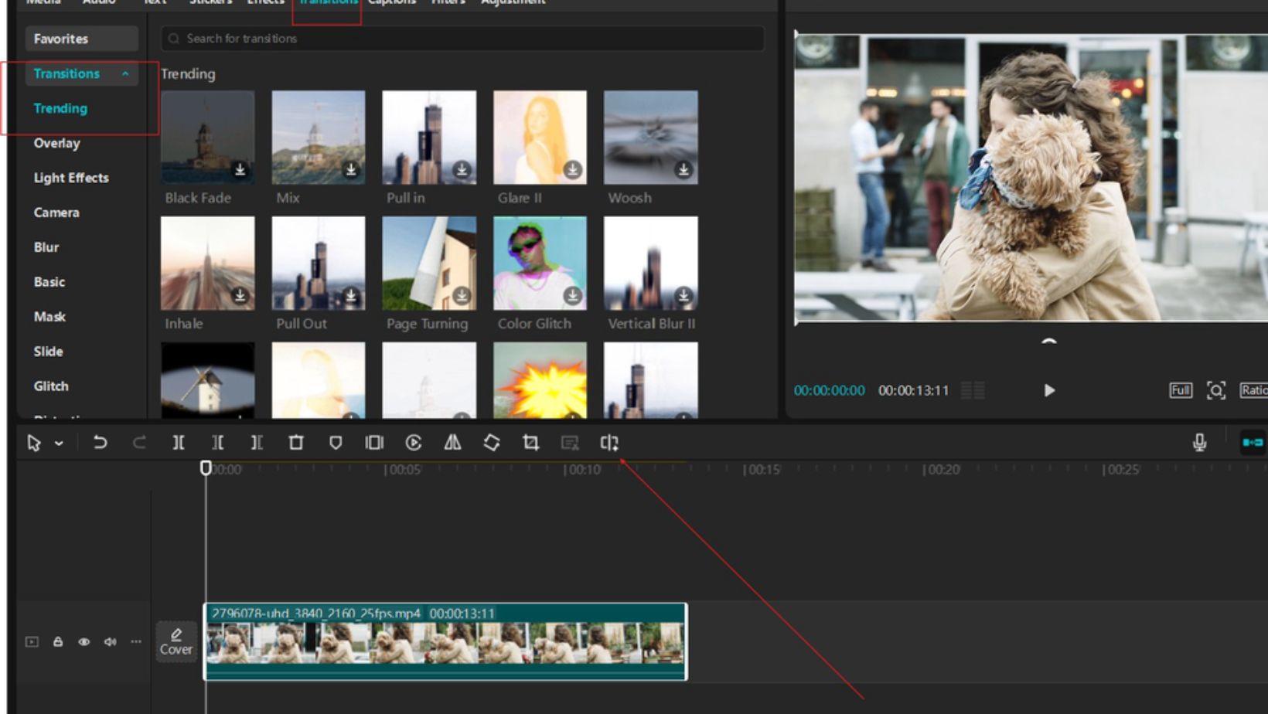Delete clip portion left of playhead
Viewport: 1268px width, 714px height.
[x=218, y=443]
